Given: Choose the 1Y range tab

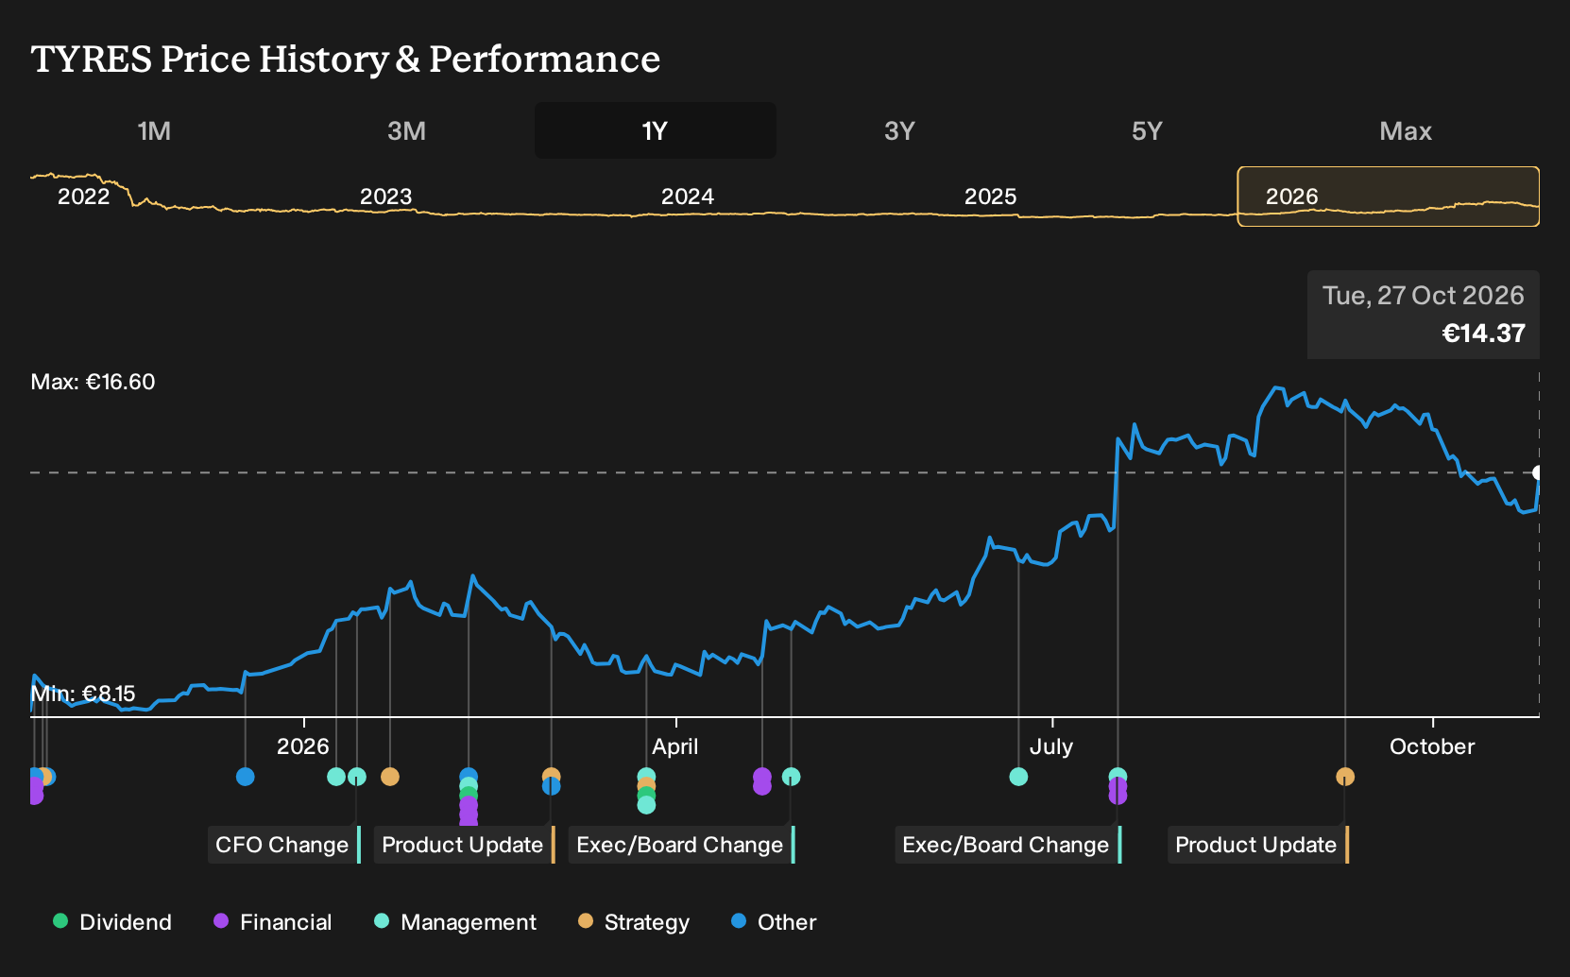Looking at the screenshot, I should pos(656,130).
